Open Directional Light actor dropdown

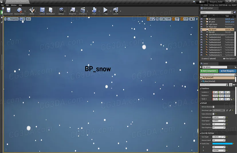219,110
